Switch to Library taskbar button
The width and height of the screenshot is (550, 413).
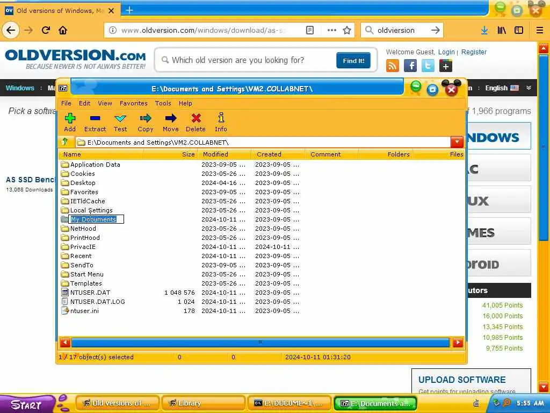pyautogui.click(x=202, y=403)
